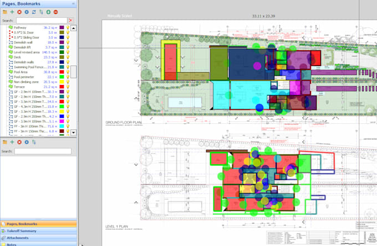This screenshot has width=377, height=246.
Task: Click the blue circle properties icon above the measurement list
Action: [x=27, y=12]
